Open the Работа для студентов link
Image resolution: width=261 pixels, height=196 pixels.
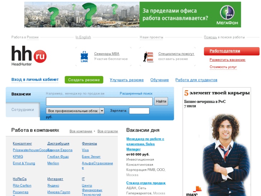(196, 80)
